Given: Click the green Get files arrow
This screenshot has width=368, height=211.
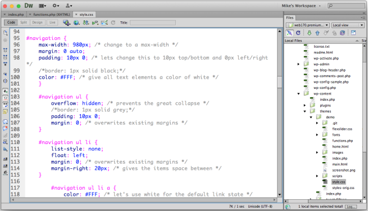Looking at the screenshot, I should point(309,33).
